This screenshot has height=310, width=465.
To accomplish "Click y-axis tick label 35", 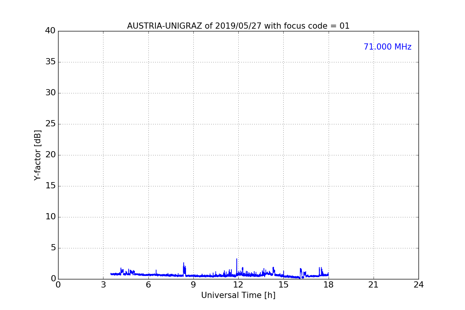I will pos(50,62).
